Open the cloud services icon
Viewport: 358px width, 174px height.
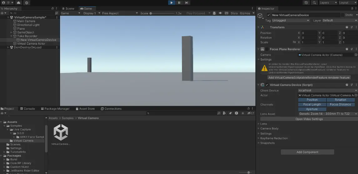coord(18,3)
